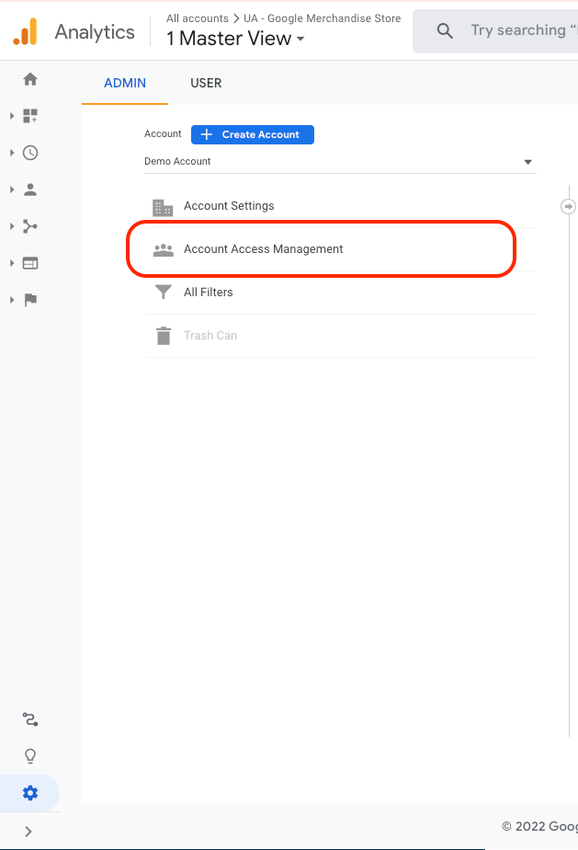578x850 pixels.
Task: Click the search input field
Action: pos(516,30)
